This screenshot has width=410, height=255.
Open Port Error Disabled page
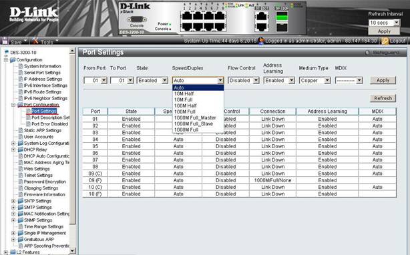(x=49, y=124)
